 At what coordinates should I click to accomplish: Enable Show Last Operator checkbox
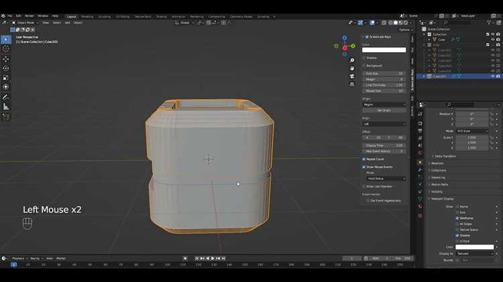(364, 186)
